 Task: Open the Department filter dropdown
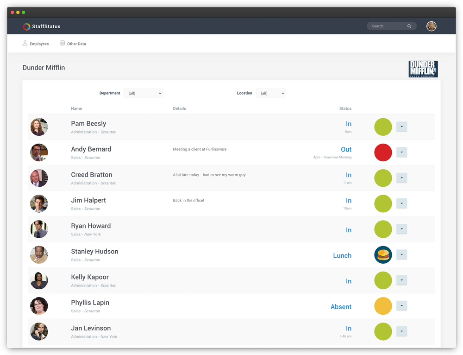143,93
